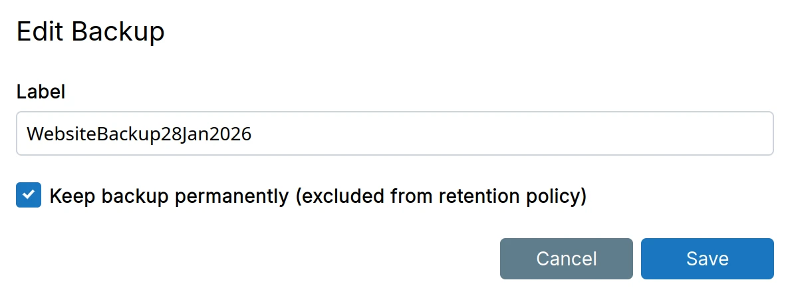
Task: Click the Label input field
Action: coord(394,134)
